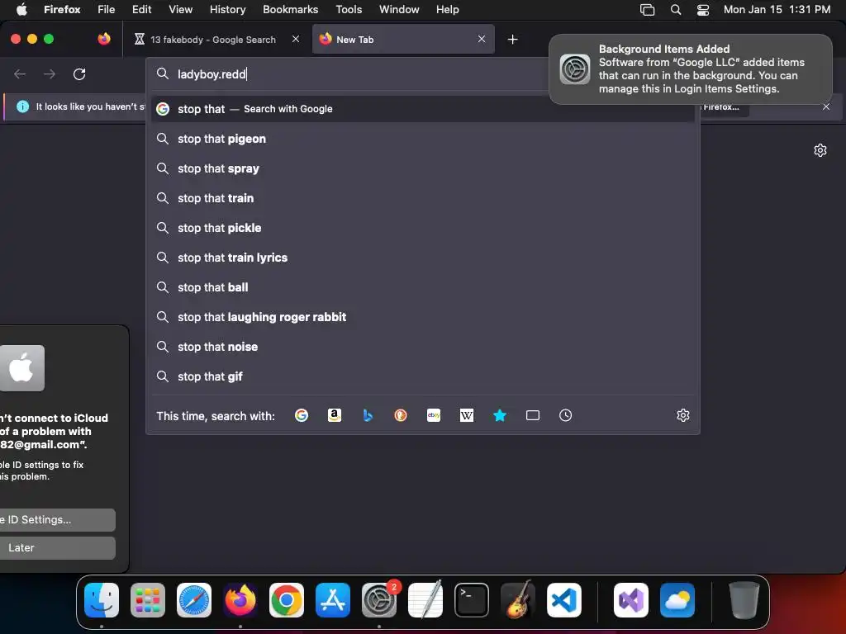This screenshot has width=846, height=634.
Task: Search open tabs using the tab icon
Action: [533, 415]
